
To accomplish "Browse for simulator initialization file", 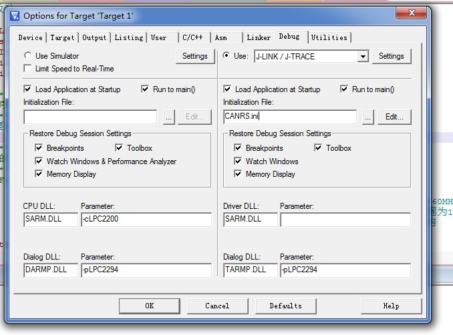I will pos(169,117).
